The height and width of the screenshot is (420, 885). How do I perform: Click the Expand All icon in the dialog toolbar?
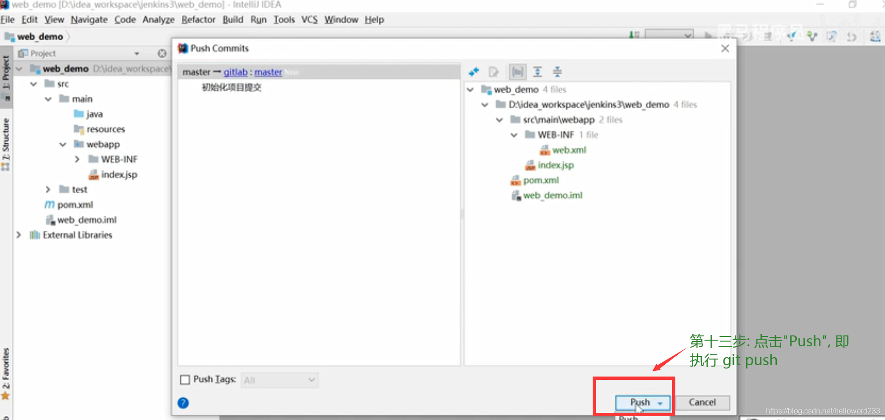[x=537, y=72]
